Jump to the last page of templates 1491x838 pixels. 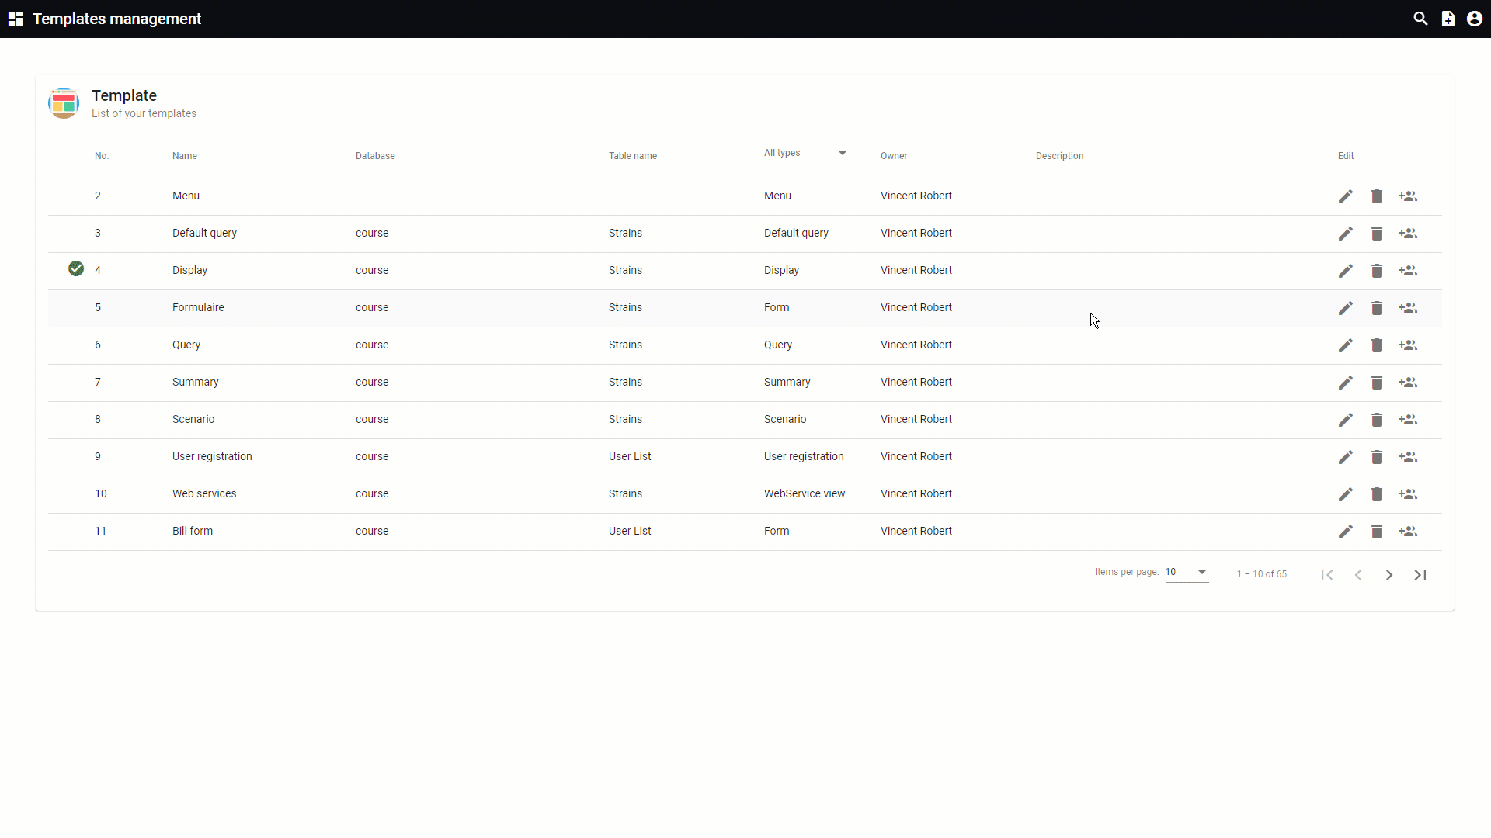(x=1420, y=575)
